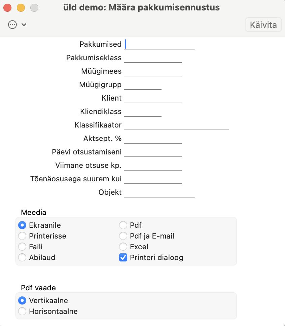Uncheck Printeri dialoog checkbox
The width and height of the screenshot is (285, 326).
pos(123,258)
